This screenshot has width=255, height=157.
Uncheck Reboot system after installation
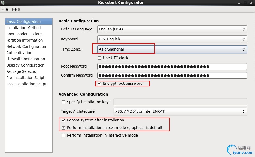63,120
